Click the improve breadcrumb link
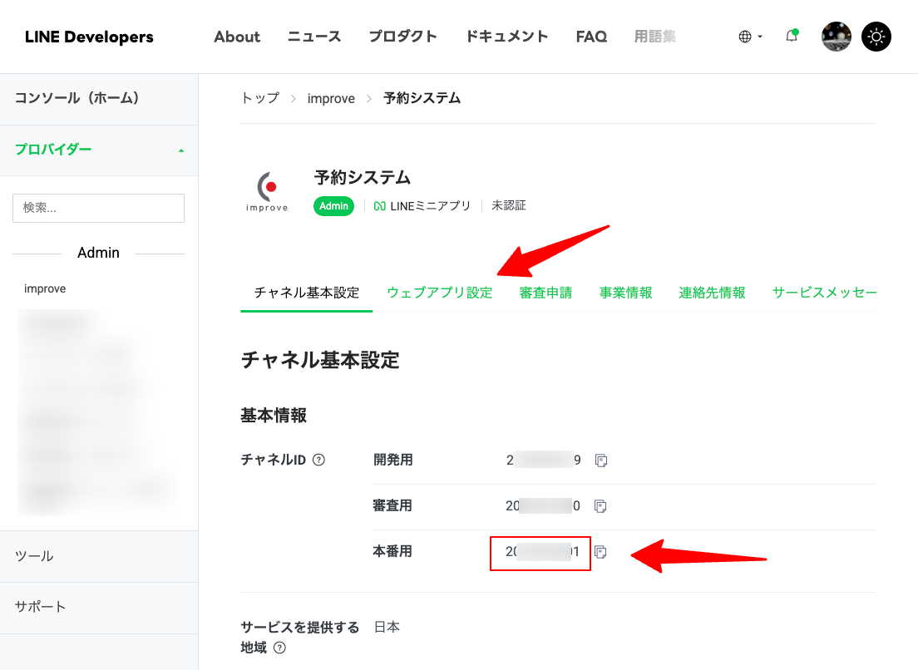The image size is (918, 670). [331, 98]
